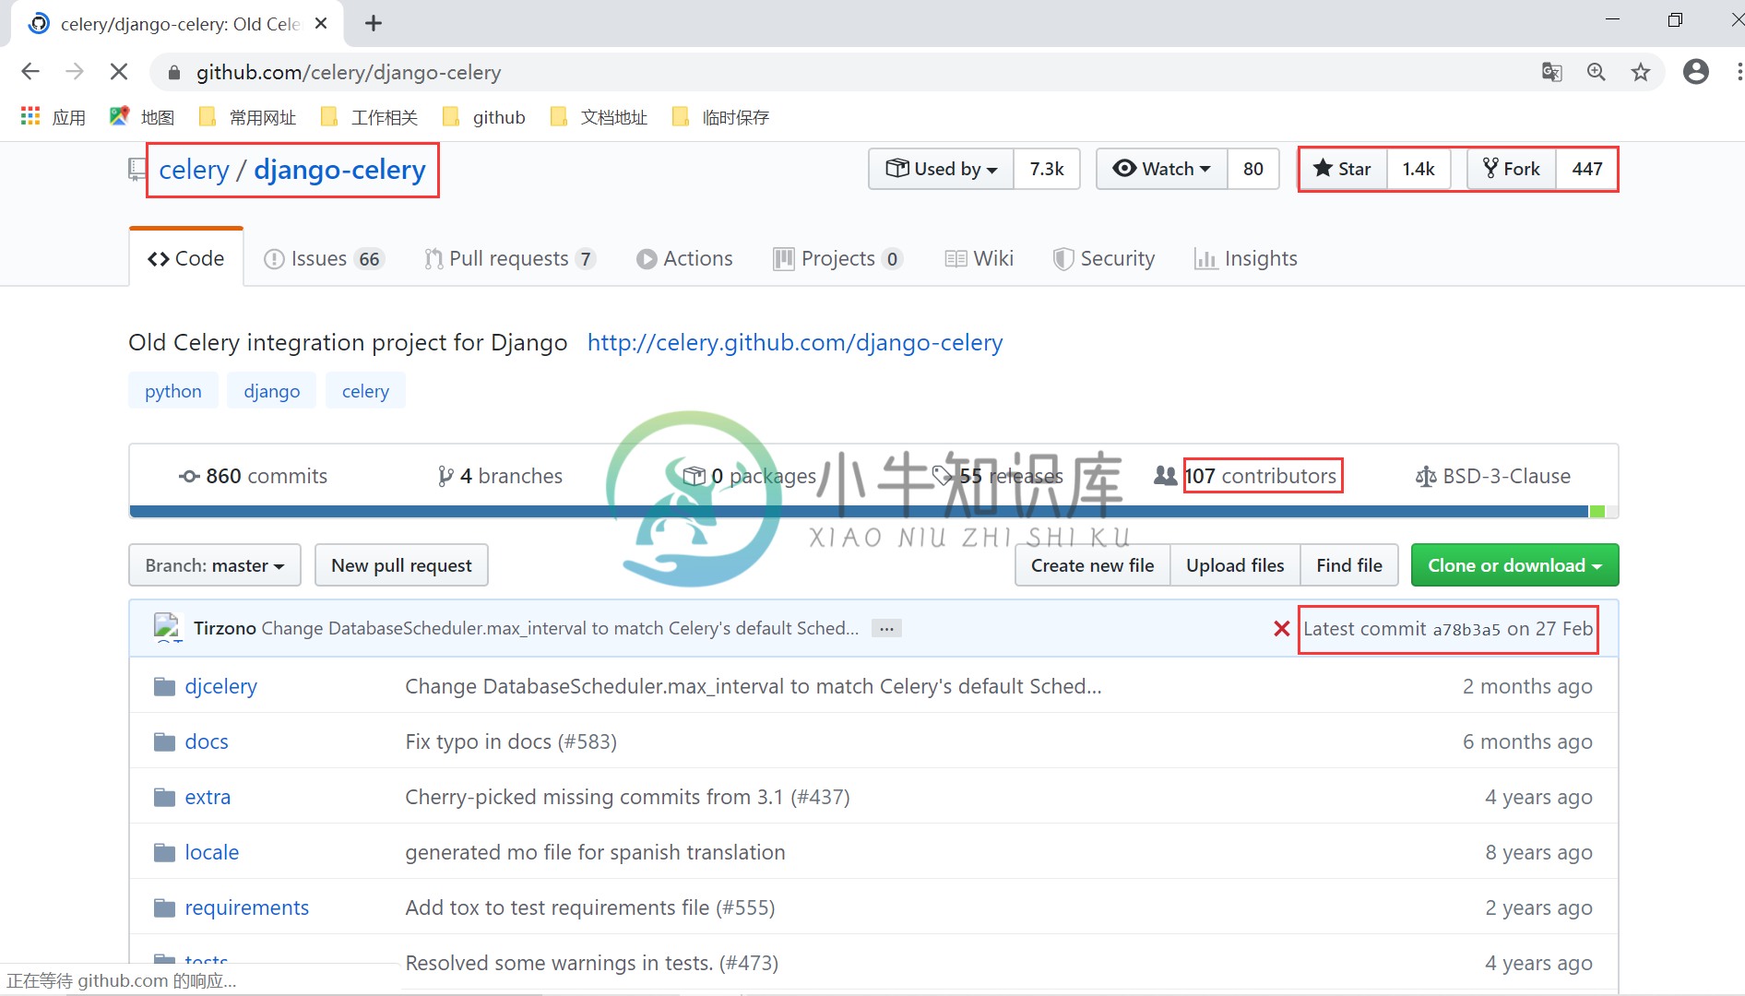The image size is (1745, 996).
Task: Click Create new file
Action: pos(1093,565)
